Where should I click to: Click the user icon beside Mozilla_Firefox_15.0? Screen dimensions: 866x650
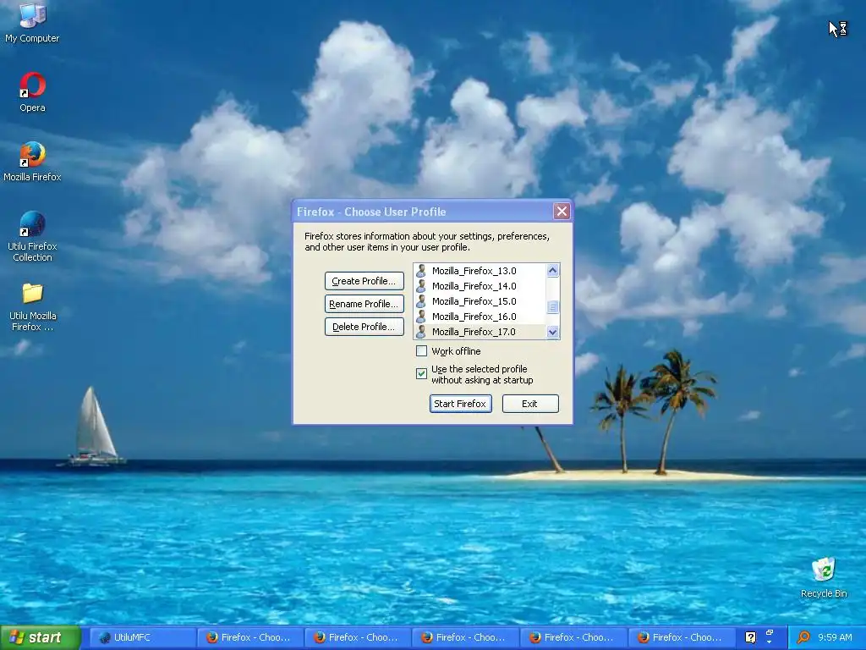click(421, 301)
